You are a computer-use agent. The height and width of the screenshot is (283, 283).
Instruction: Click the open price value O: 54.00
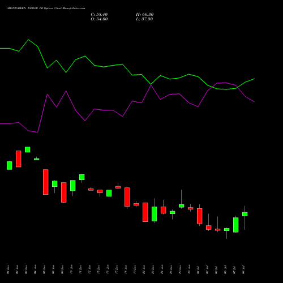(x=99, y=19)
